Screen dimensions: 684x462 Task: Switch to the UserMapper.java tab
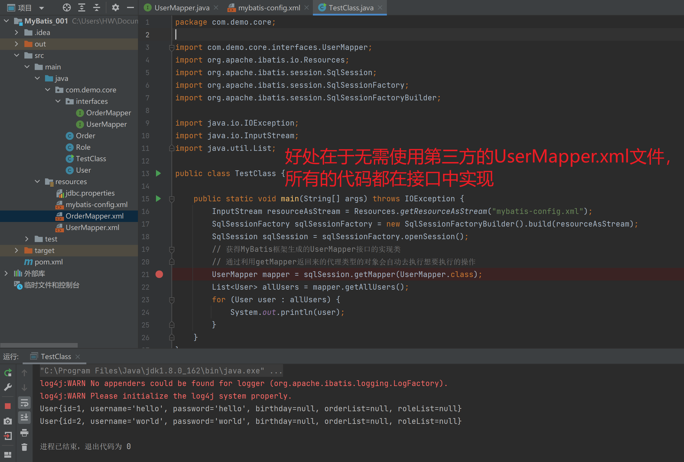(x=182, y=8)
